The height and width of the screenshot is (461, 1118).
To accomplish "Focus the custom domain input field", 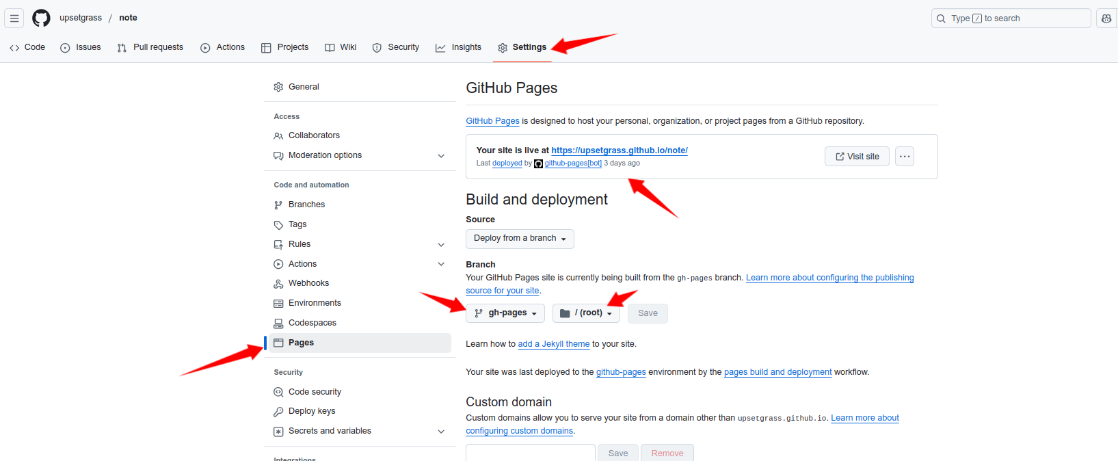I will [531, 453].
